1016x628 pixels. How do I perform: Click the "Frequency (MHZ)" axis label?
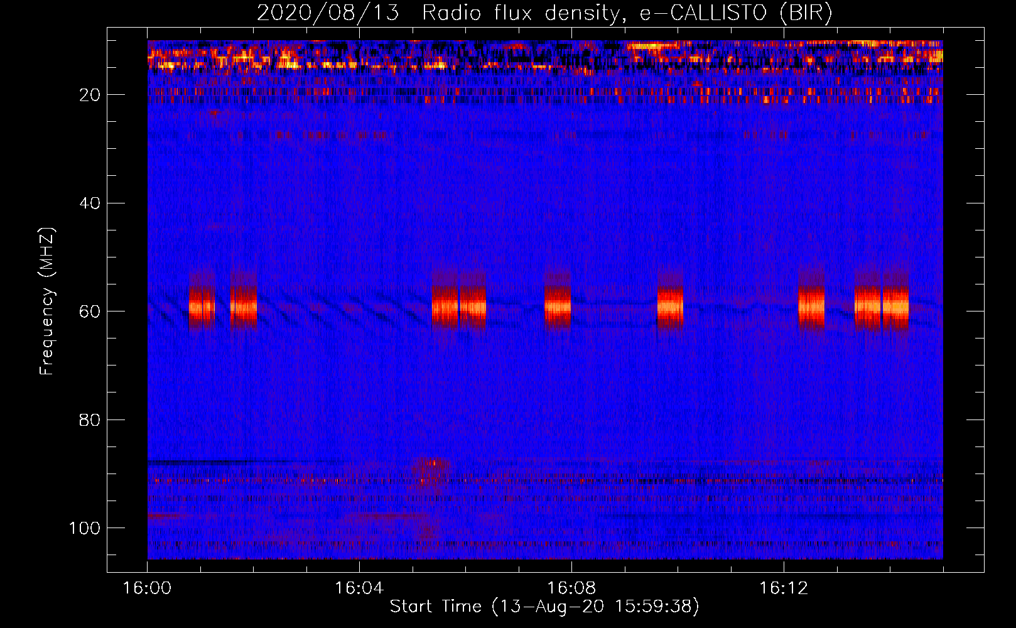[47, 301]
